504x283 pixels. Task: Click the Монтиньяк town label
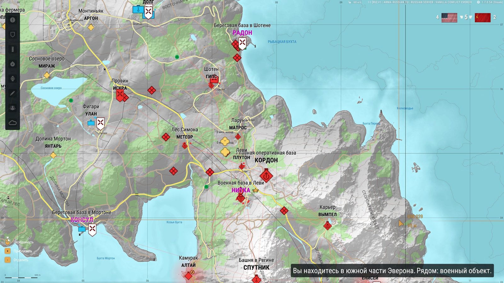tap(91, 11)
